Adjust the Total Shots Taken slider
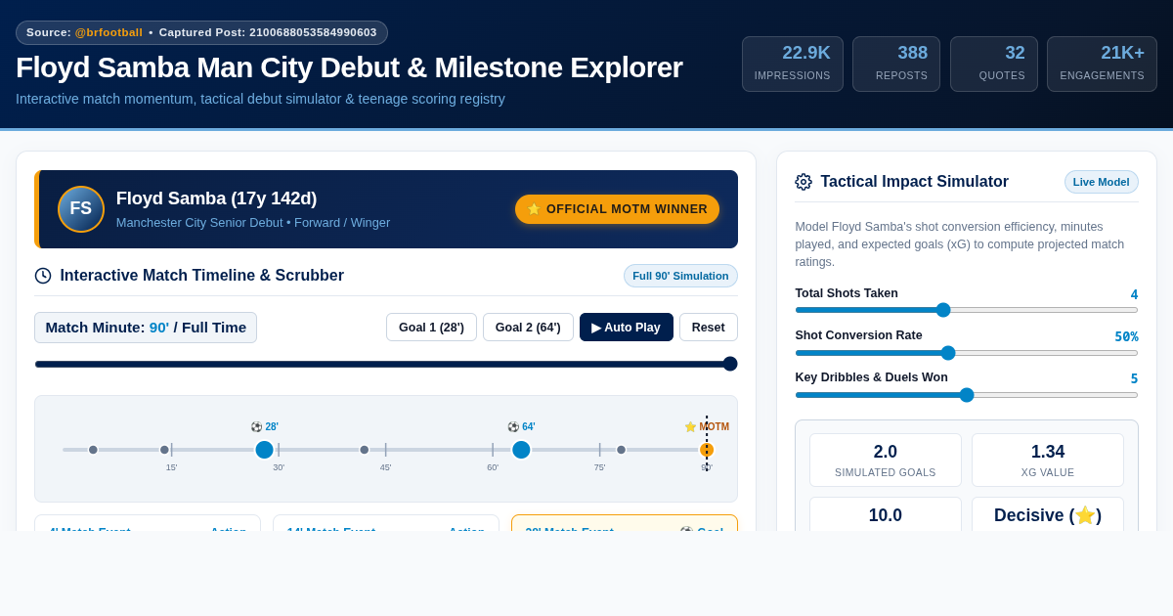 click(x=967, y=310)
